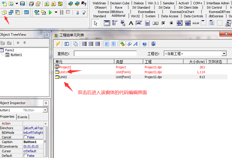Switch to Events tab in Object Inspector
The height and width of the screenshot is (158, 232).
[22, 117]
